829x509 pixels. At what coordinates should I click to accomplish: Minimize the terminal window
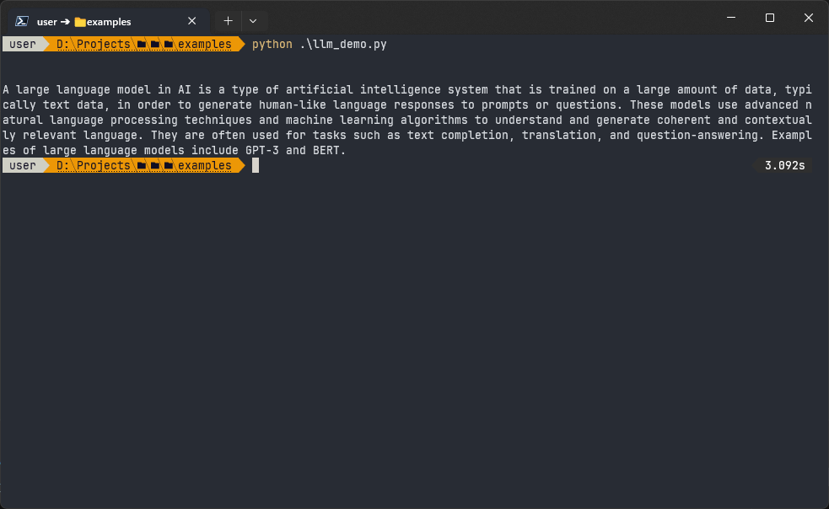[731, 18]
